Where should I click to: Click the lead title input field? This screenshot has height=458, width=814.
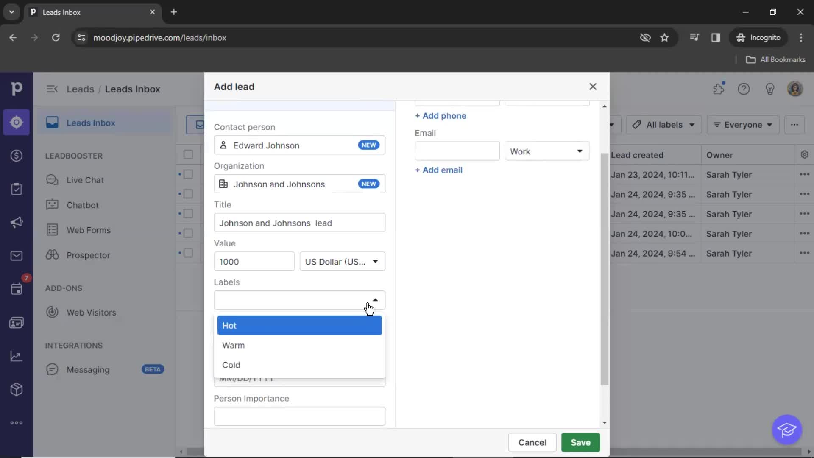[x=300, y=223]
